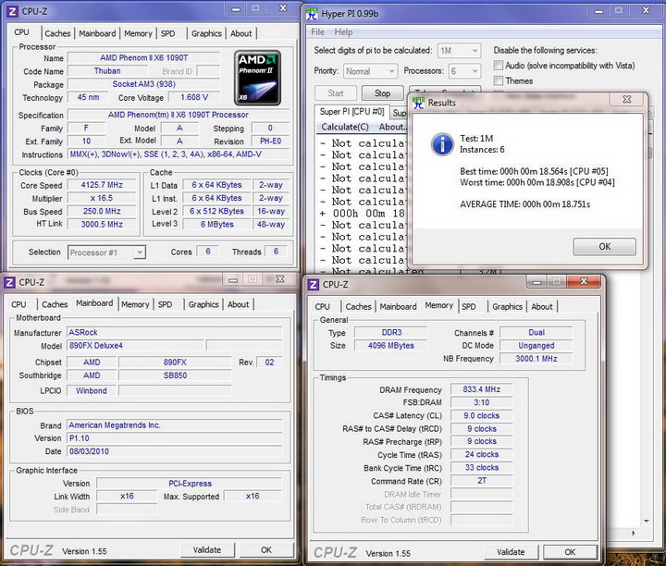Open the digits of pi 1M dropdown

point(459,51)
